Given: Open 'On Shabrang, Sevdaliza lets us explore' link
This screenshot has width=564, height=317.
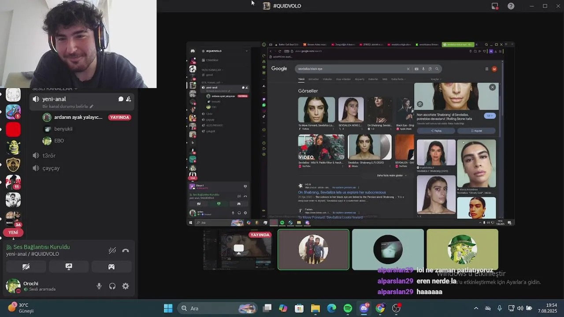Looking at the screenshot, I should (x=342, y=192).
